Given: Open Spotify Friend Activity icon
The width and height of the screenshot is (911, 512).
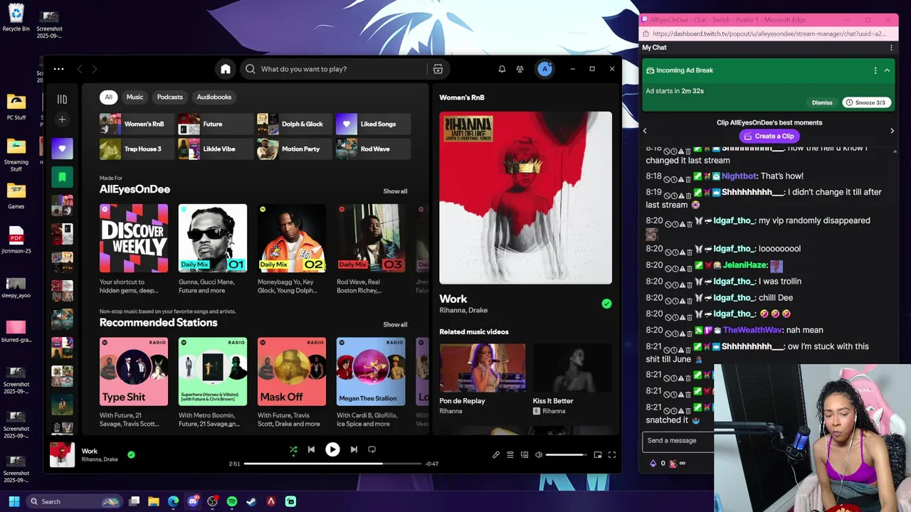Looking at the screenshot, I should [520, 69].
